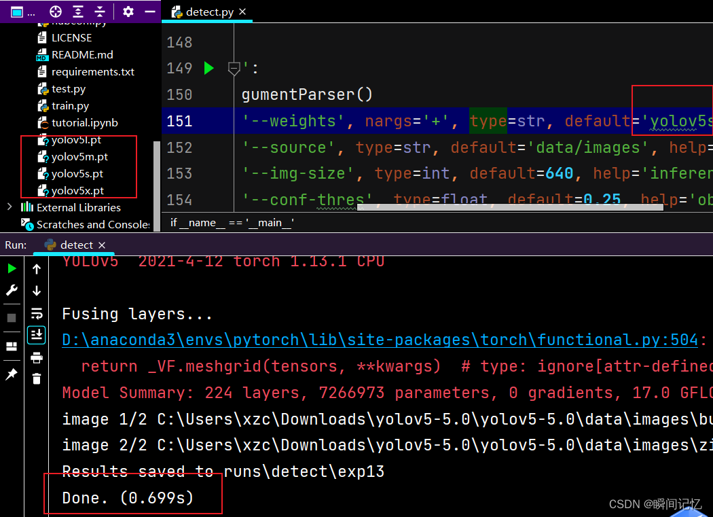Stop the running detect process
The height and width of the screenshot is (517, 713).
[12, 317]
